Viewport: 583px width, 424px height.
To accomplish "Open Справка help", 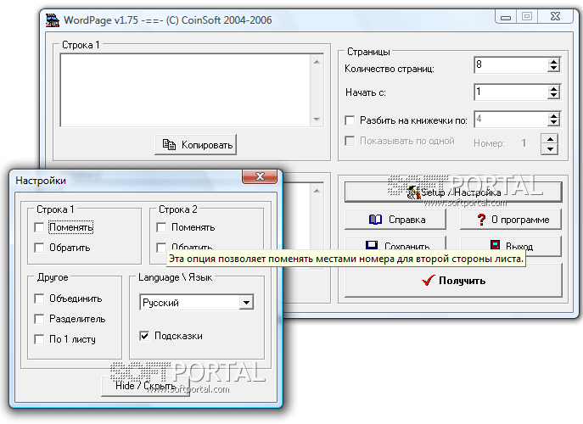I will tap(395, 220).
